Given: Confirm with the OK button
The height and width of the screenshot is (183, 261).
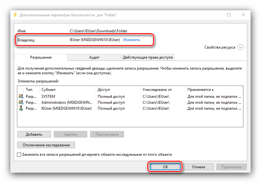Looking at the screenshot, I should [166, 167].
